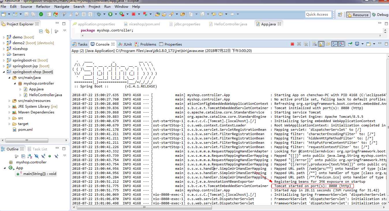Maximize the Console panel
Viewport: 389px width, 211px height.
(x=386, y=44)
